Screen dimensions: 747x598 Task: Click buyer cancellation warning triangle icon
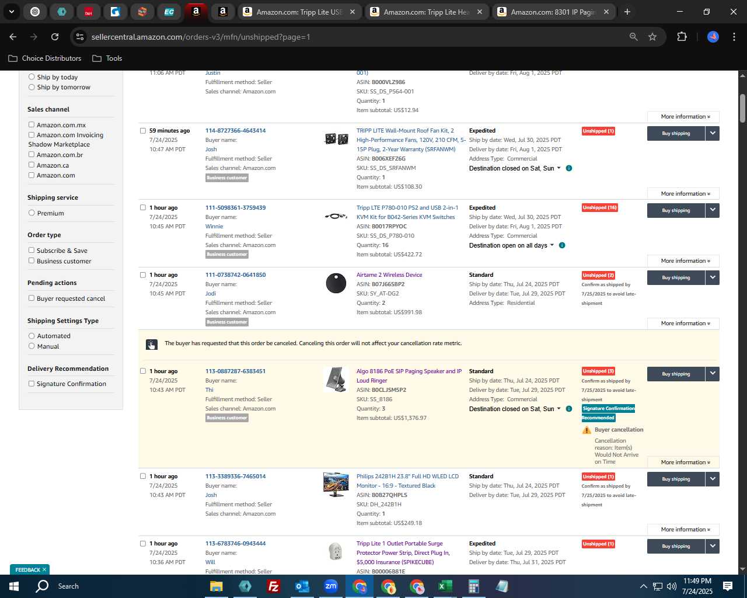[587, 430]
